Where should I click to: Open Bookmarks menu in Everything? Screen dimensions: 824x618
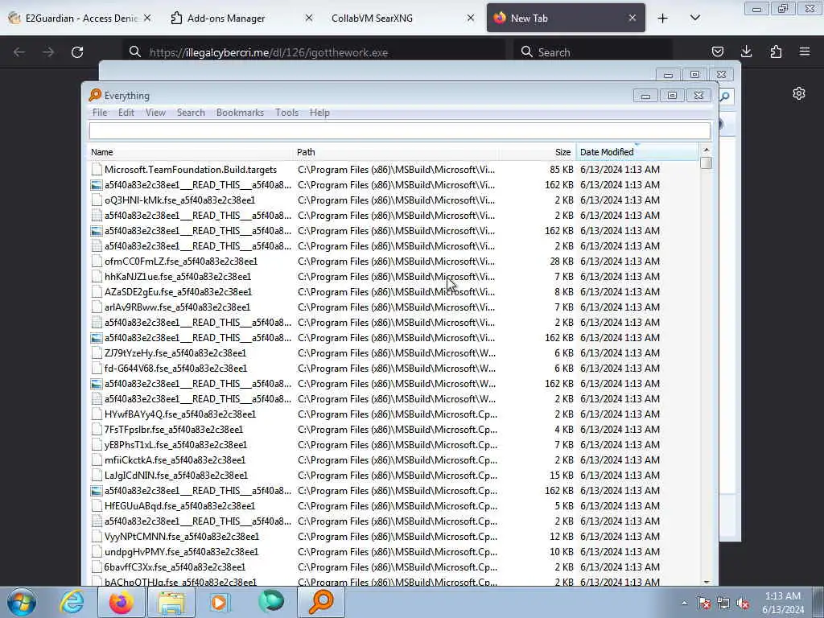240,113
